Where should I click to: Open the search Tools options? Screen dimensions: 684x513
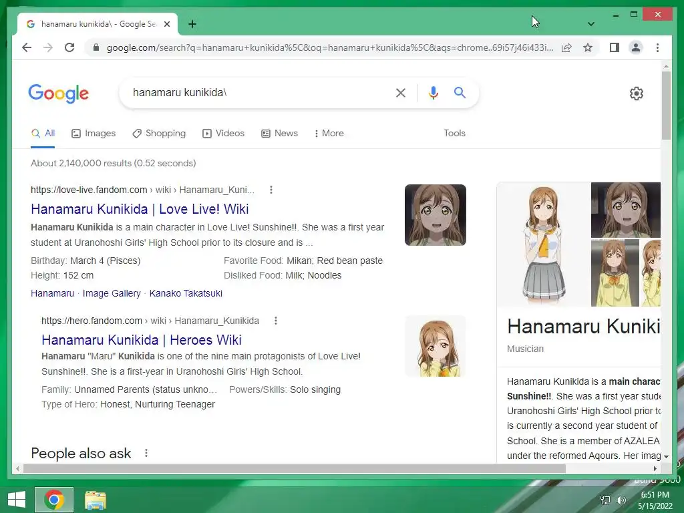[454, 134]
